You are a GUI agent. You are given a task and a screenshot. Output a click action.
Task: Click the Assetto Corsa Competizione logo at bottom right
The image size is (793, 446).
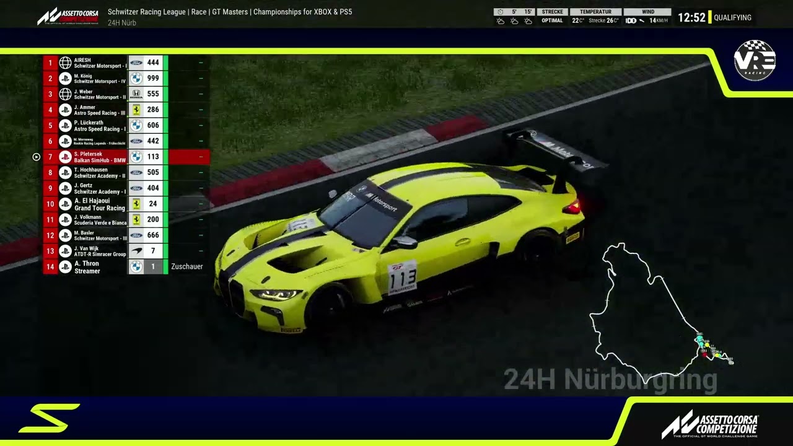coord(710,424)
